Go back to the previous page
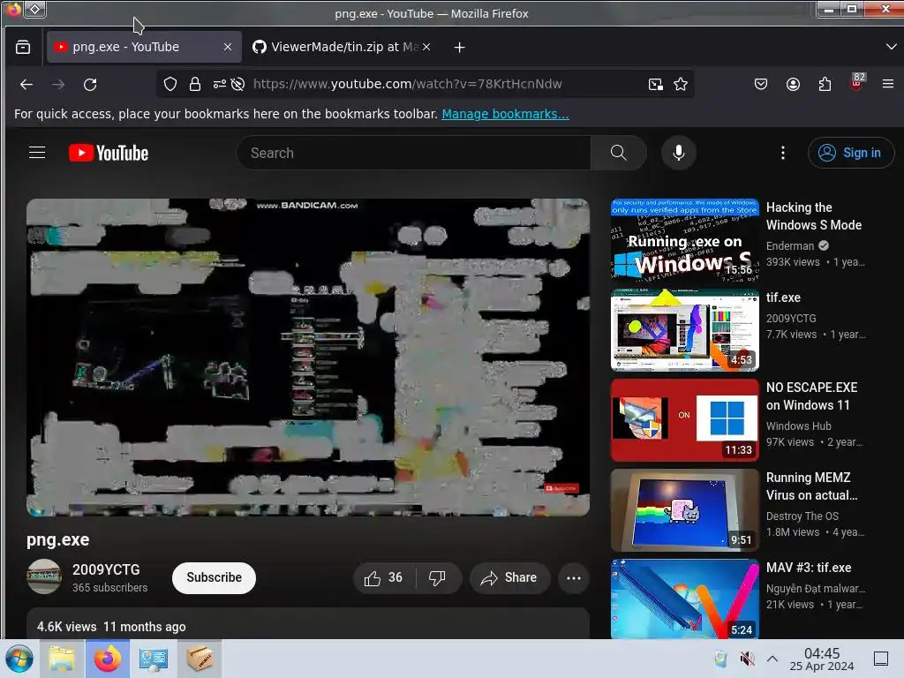The height and width of the screenshot is (678, 904). click(26, 84)
